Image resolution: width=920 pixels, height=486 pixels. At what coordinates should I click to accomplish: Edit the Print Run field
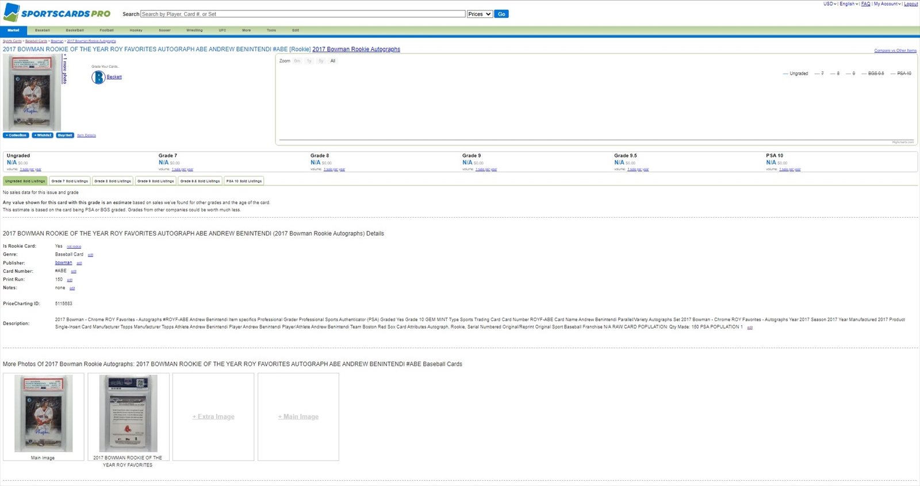click(x=70, y=280)
